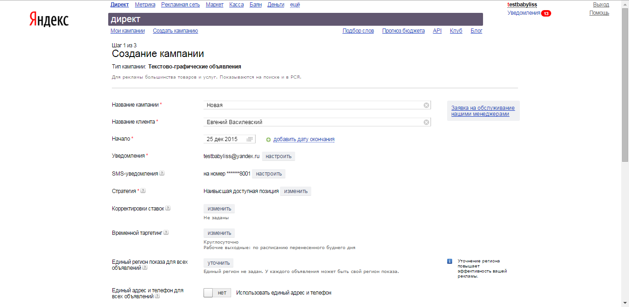The height and width of the screenshot is (307, 629).
Task: Click the 'уточнить' region button
Action: 218,263
